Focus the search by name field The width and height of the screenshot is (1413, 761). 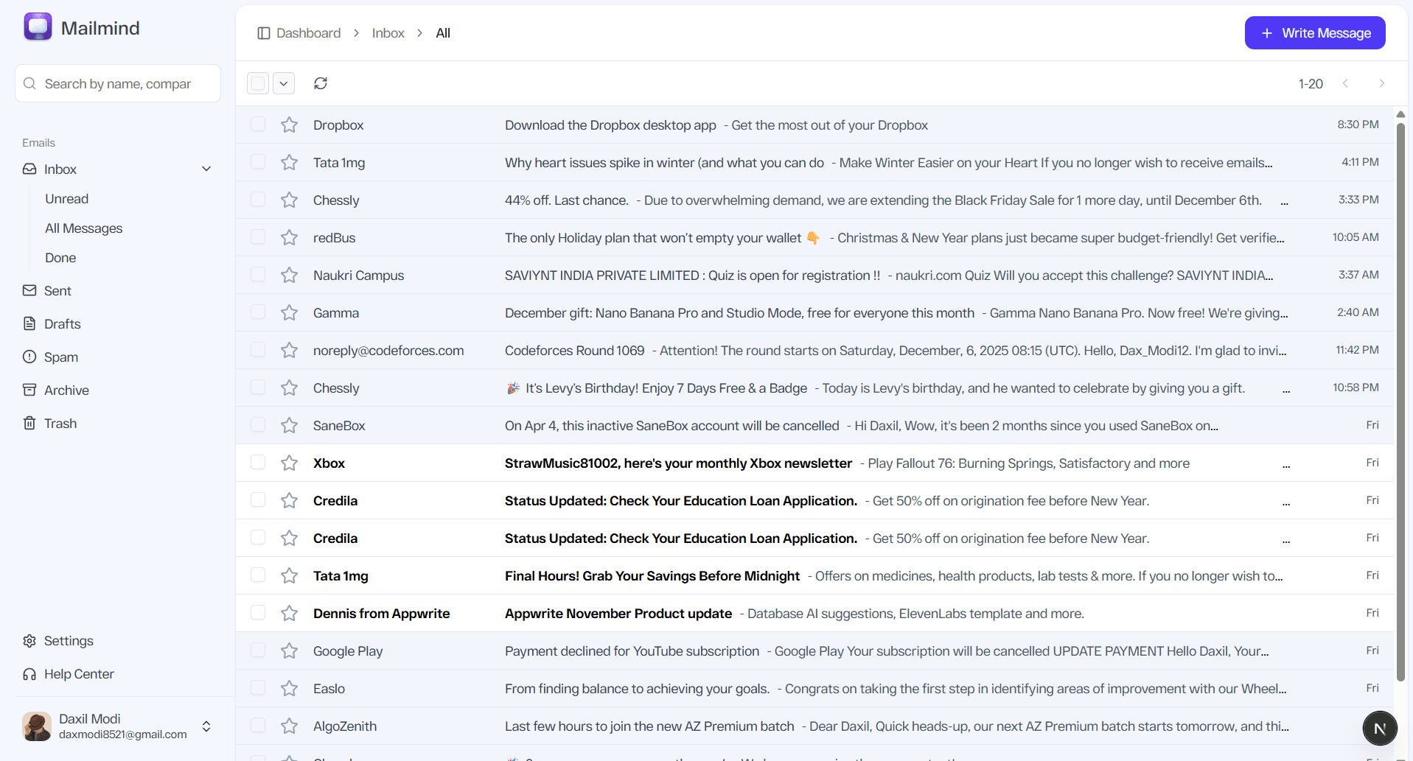click(x=118, y=83)
